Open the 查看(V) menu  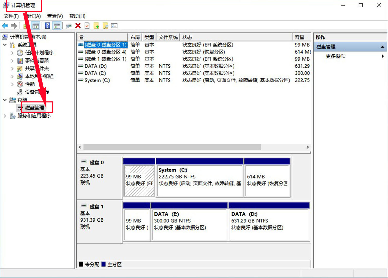(55, 16)
